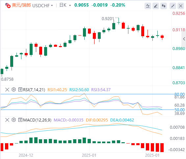Remove the RSI indicator panel
The width and height of the screenshot is (186, 159).
pos(7,90)
